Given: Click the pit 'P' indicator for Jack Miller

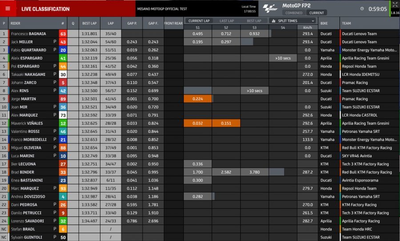Looking at the screenshot, I should [x=55, y=42].
